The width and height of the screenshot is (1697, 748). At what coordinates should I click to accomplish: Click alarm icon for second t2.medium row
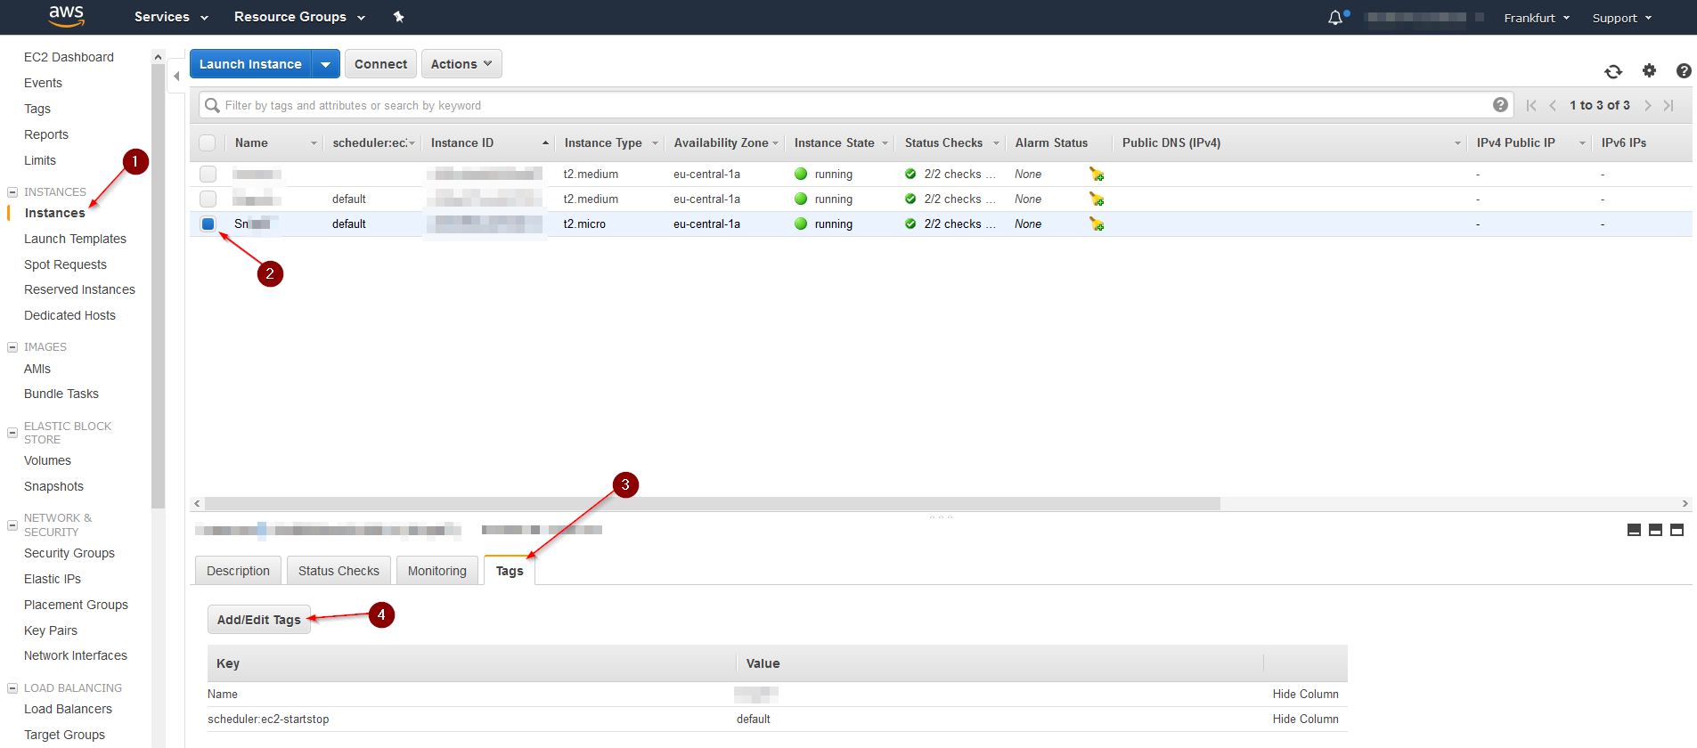coord(1097,199)
